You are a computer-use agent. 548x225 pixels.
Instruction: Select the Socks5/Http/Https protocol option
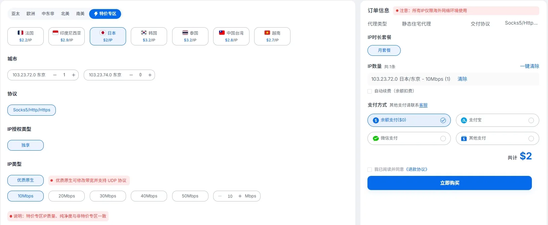(x=32, y=110)
